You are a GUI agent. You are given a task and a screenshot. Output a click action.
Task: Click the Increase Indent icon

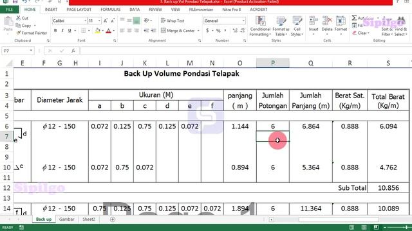point(154,31)
